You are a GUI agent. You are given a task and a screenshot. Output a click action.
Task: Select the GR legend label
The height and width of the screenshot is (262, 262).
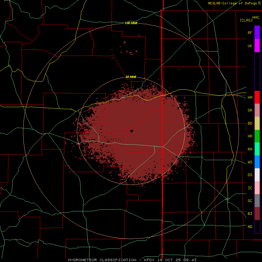point(250,110)
